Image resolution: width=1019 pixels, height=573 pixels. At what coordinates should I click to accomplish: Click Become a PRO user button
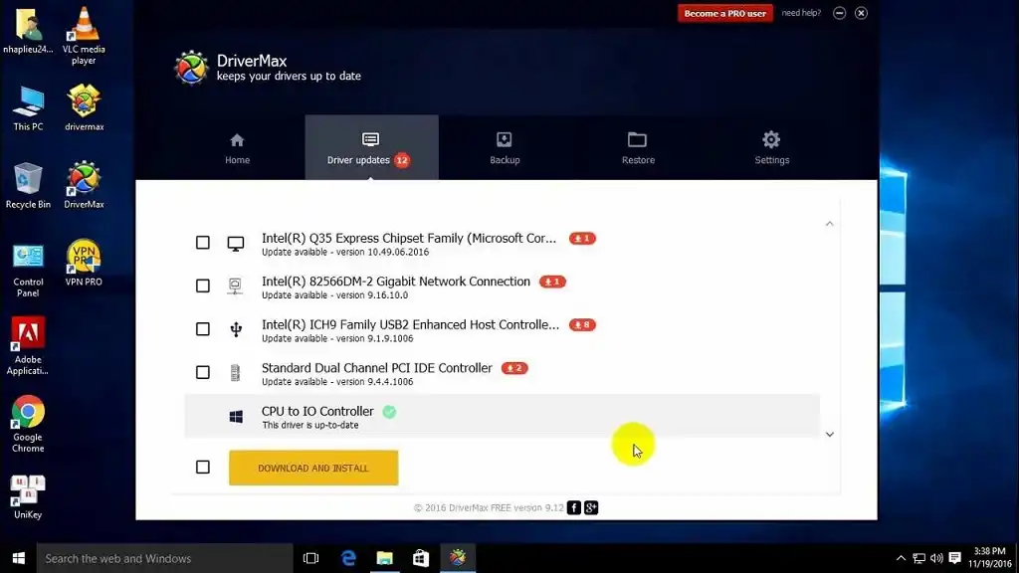[x=724, y=14]
